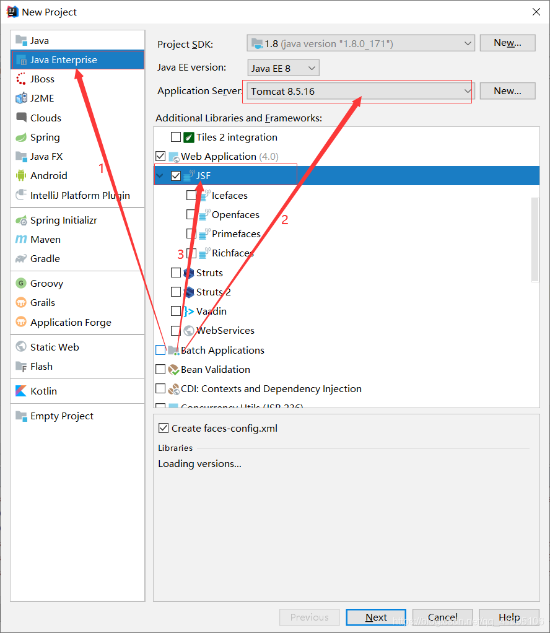Click the JBoss icon in sidebar
Viewport: 550px width, 633px height.
(x=21, y=79)
